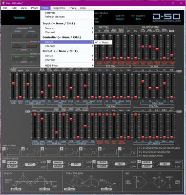This screenshot has width=186, height=195.
Task: Click the SUS L slider under TVF ENV
Action: click(114, 115)
